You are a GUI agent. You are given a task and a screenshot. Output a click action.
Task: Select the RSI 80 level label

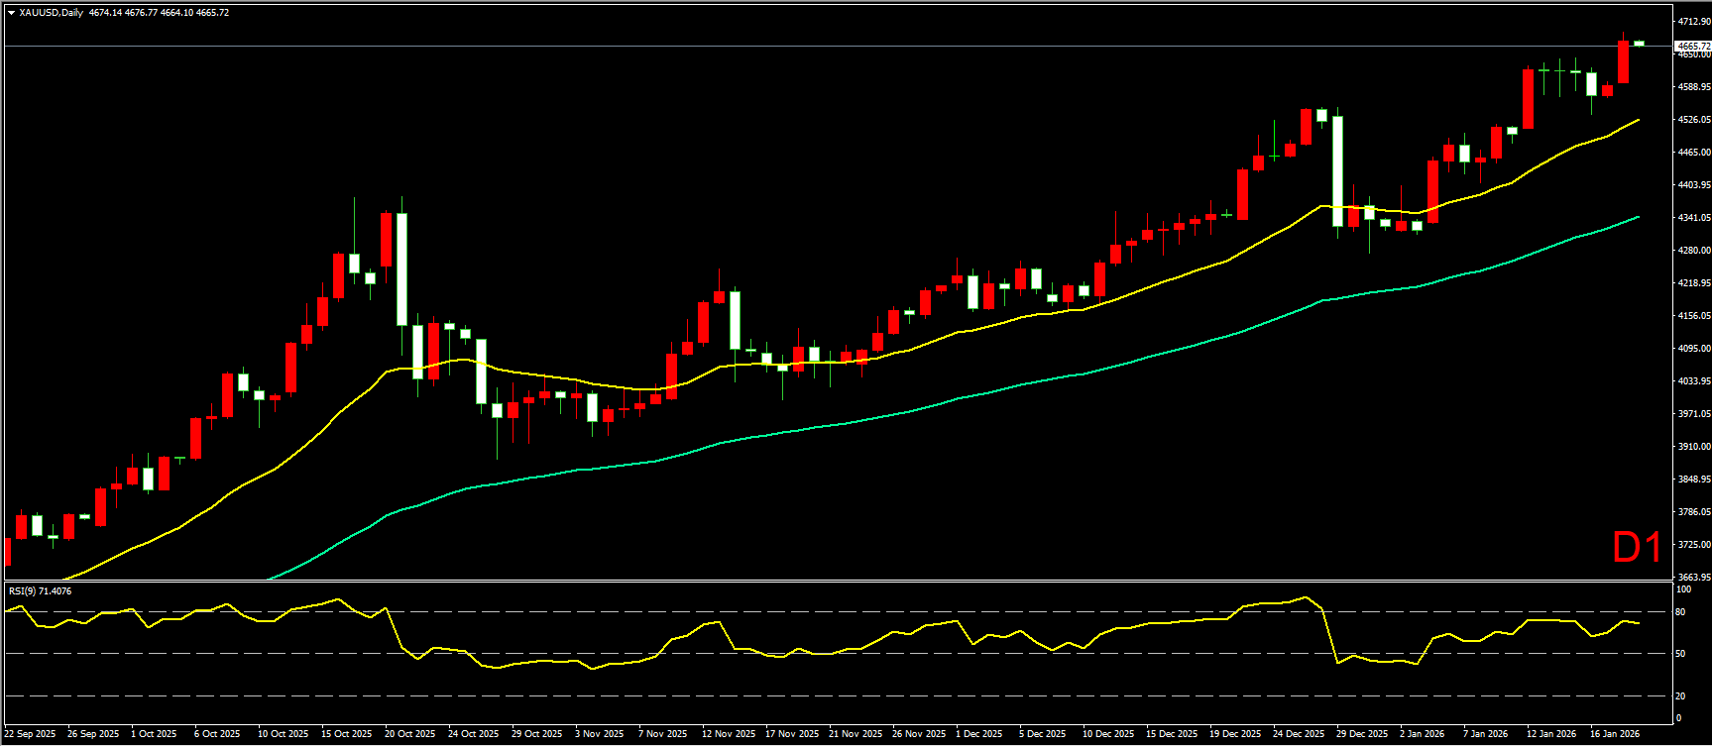pos(1680,612)
